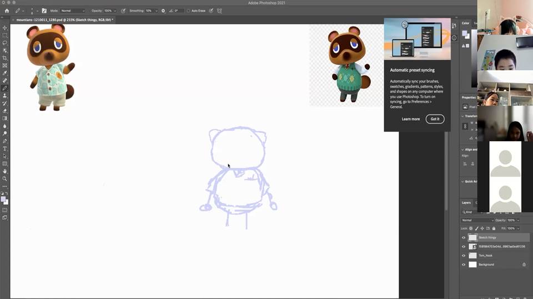Open the layer Fill dropdown

[x=517, y=229]
